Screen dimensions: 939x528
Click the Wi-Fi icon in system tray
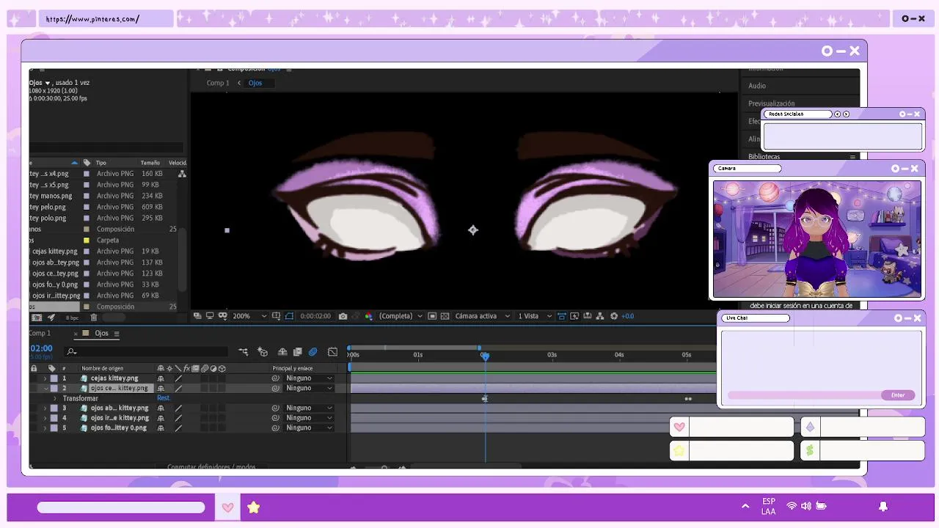click(792, 506)
